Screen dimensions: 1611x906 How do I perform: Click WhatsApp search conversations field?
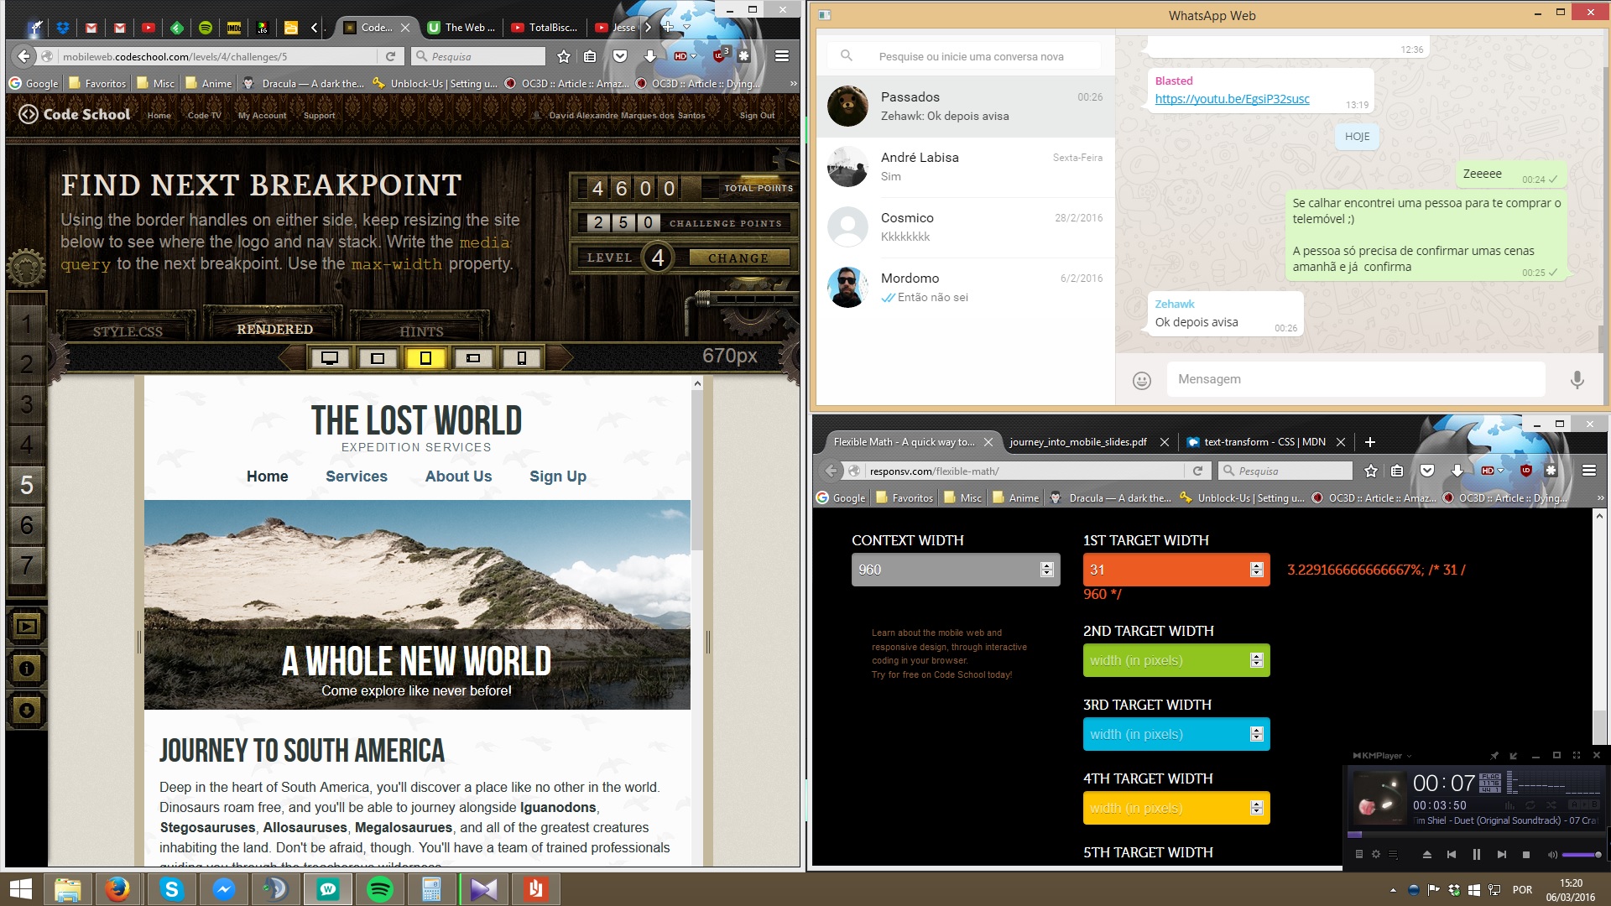[x=965, y=56]
